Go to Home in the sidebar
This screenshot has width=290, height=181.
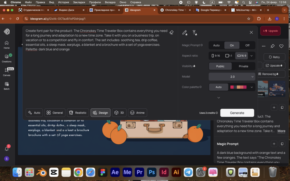pyautogui.click(x=7, y=45)
